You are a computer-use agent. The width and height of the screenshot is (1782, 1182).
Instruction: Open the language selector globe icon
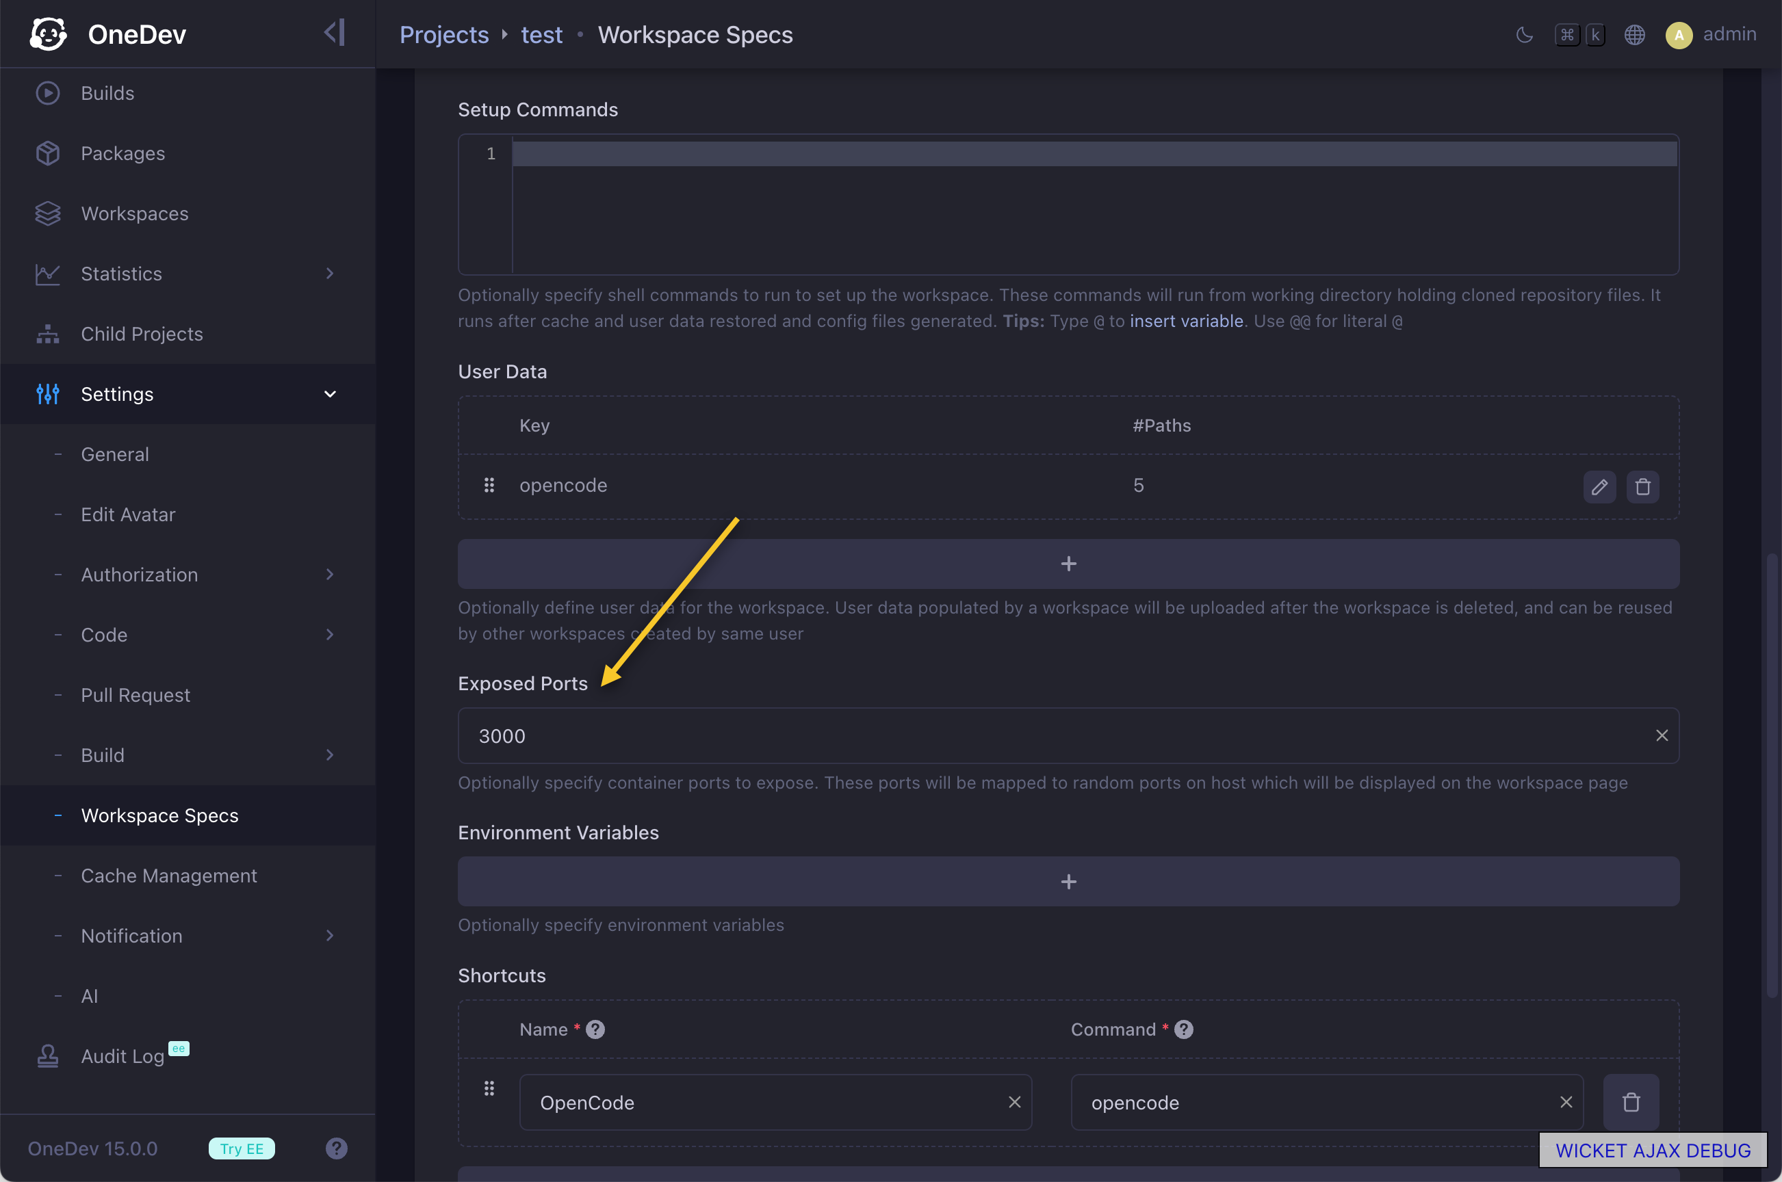(1634, 35)
